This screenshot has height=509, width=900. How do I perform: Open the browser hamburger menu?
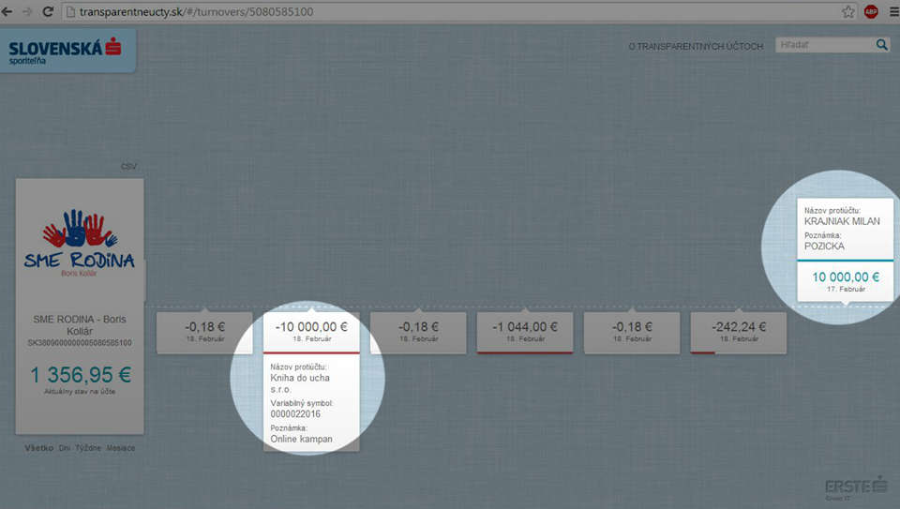(x=893, y=11)
